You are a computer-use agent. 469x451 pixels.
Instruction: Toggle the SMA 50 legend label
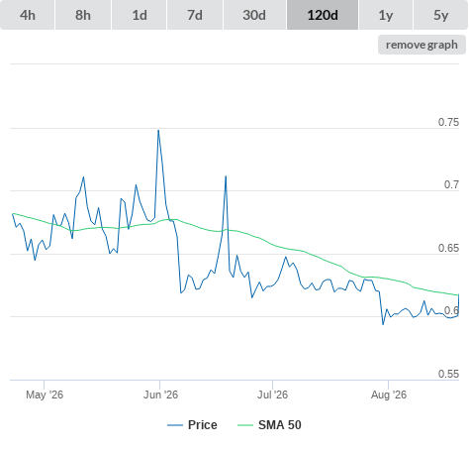tap(280, 425)
